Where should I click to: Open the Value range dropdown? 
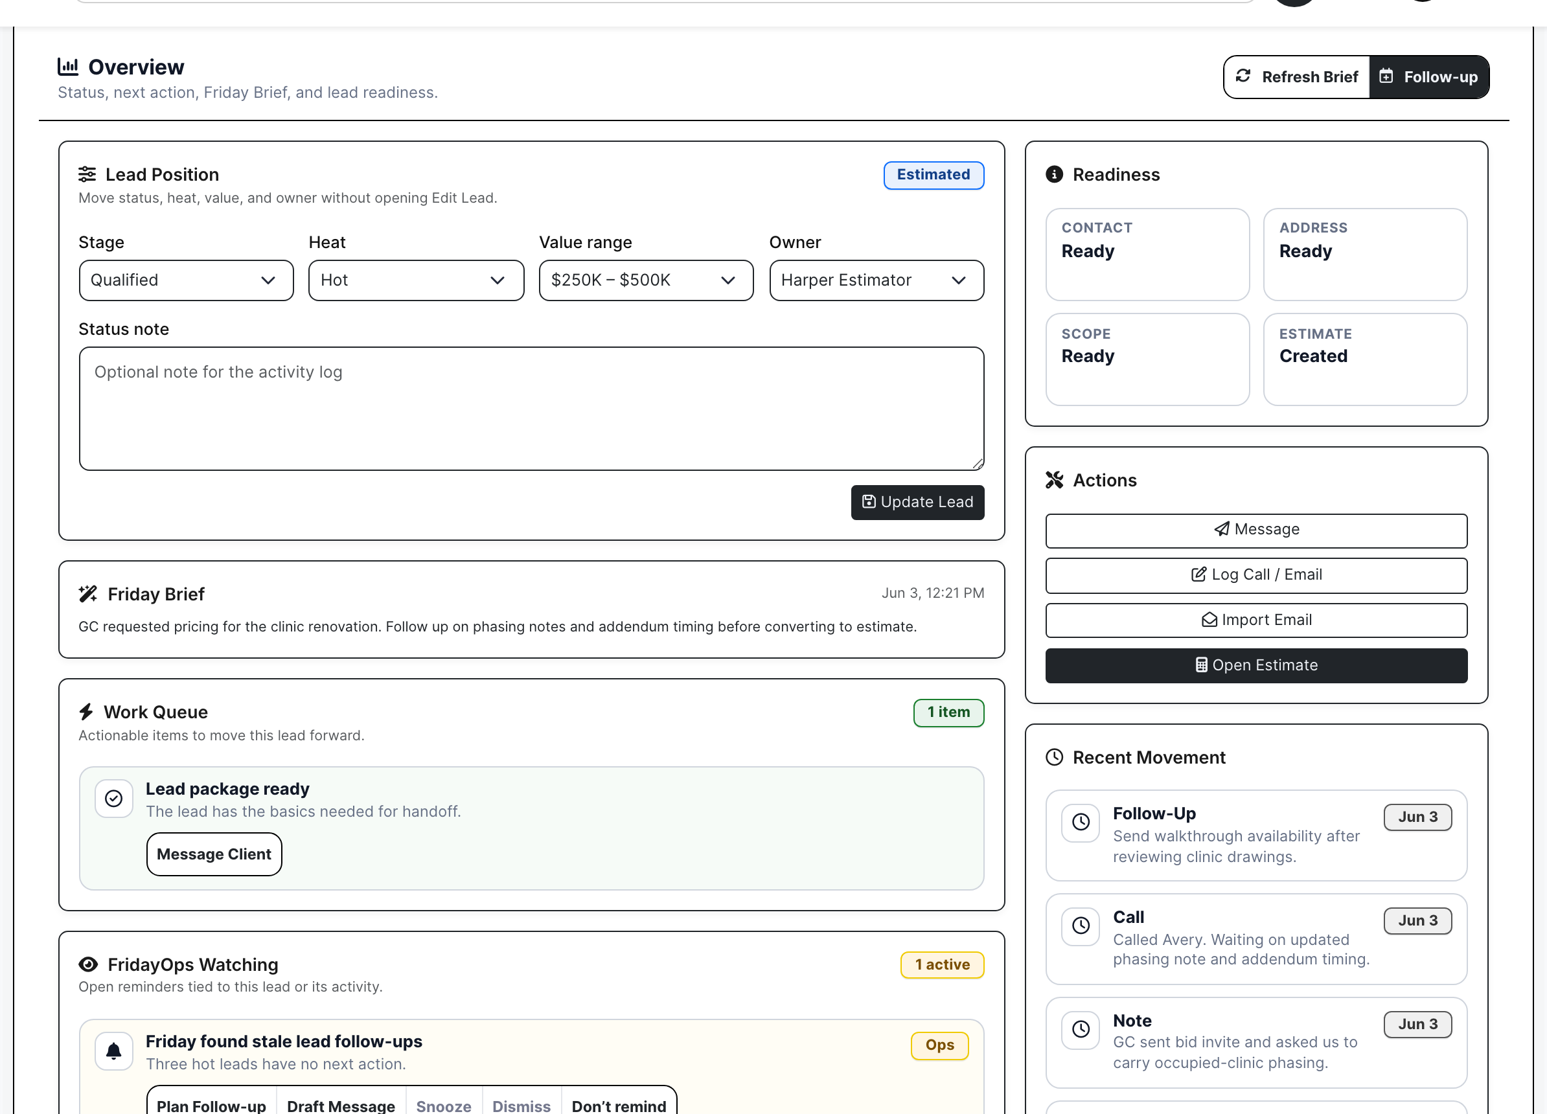coord(646,280)
